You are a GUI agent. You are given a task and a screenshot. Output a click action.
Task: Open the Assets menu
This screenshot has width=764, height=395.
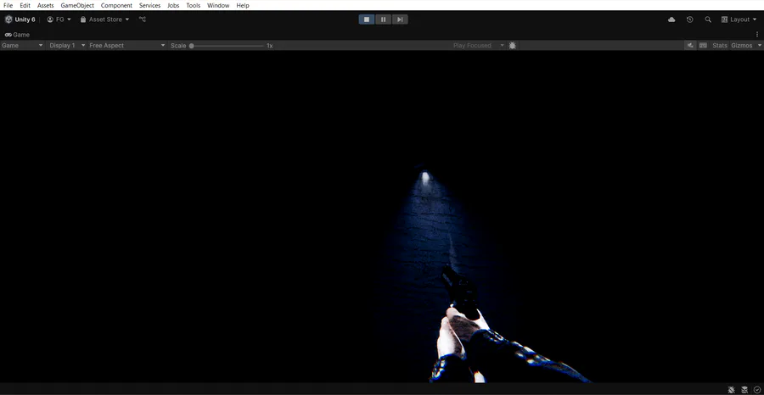(x=45, y=5)
